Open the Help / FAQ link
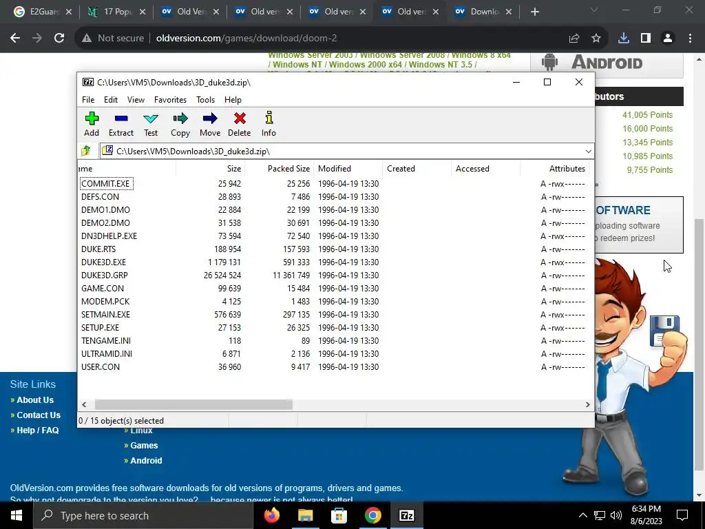 coord(38,431)
